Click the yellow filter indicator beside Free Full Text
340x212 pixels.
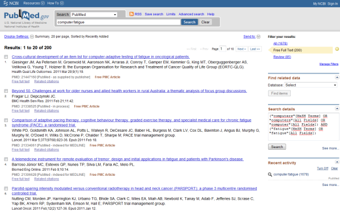click(x=337, y=49)
